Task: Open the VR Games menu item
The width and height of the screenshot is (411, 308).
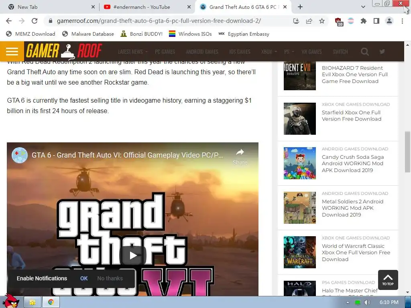Action: [x=311, y=52]
